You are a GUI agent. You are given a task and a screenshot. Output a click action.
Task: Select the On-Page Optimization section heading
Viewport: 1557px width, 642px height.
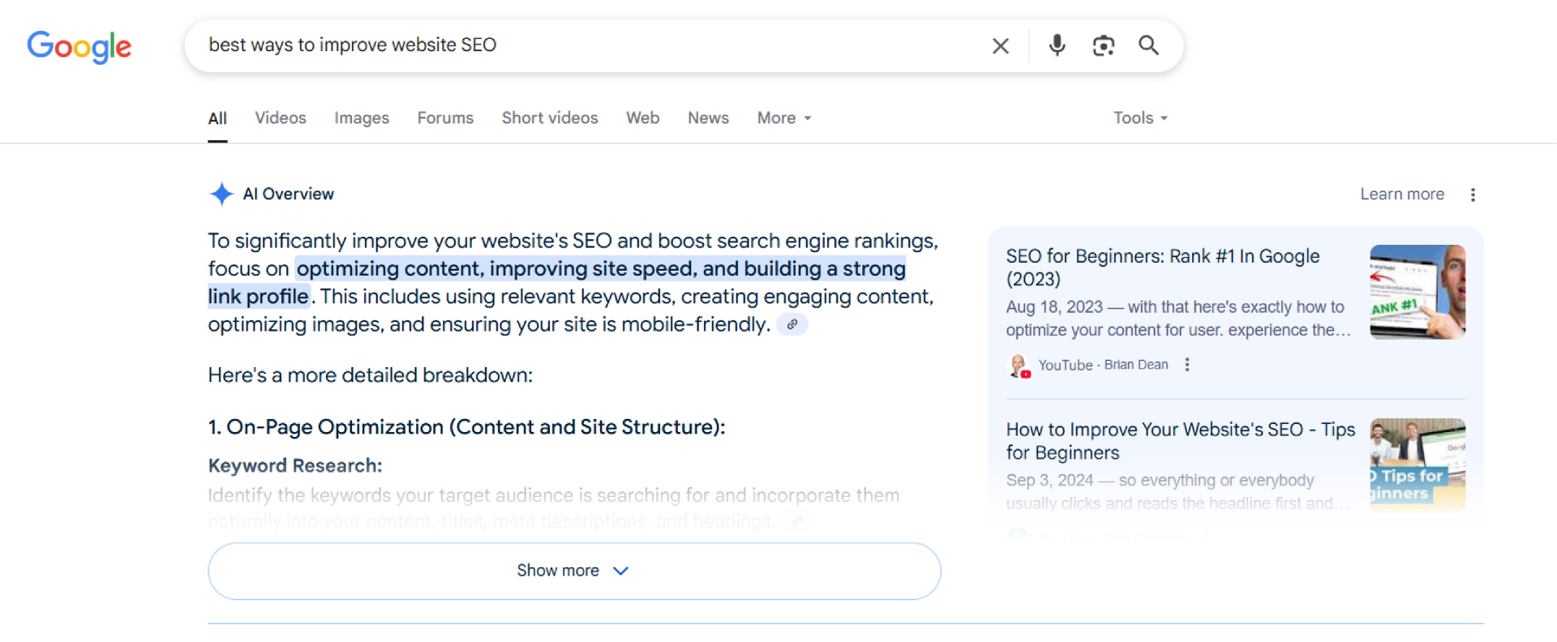pos(467,427)
